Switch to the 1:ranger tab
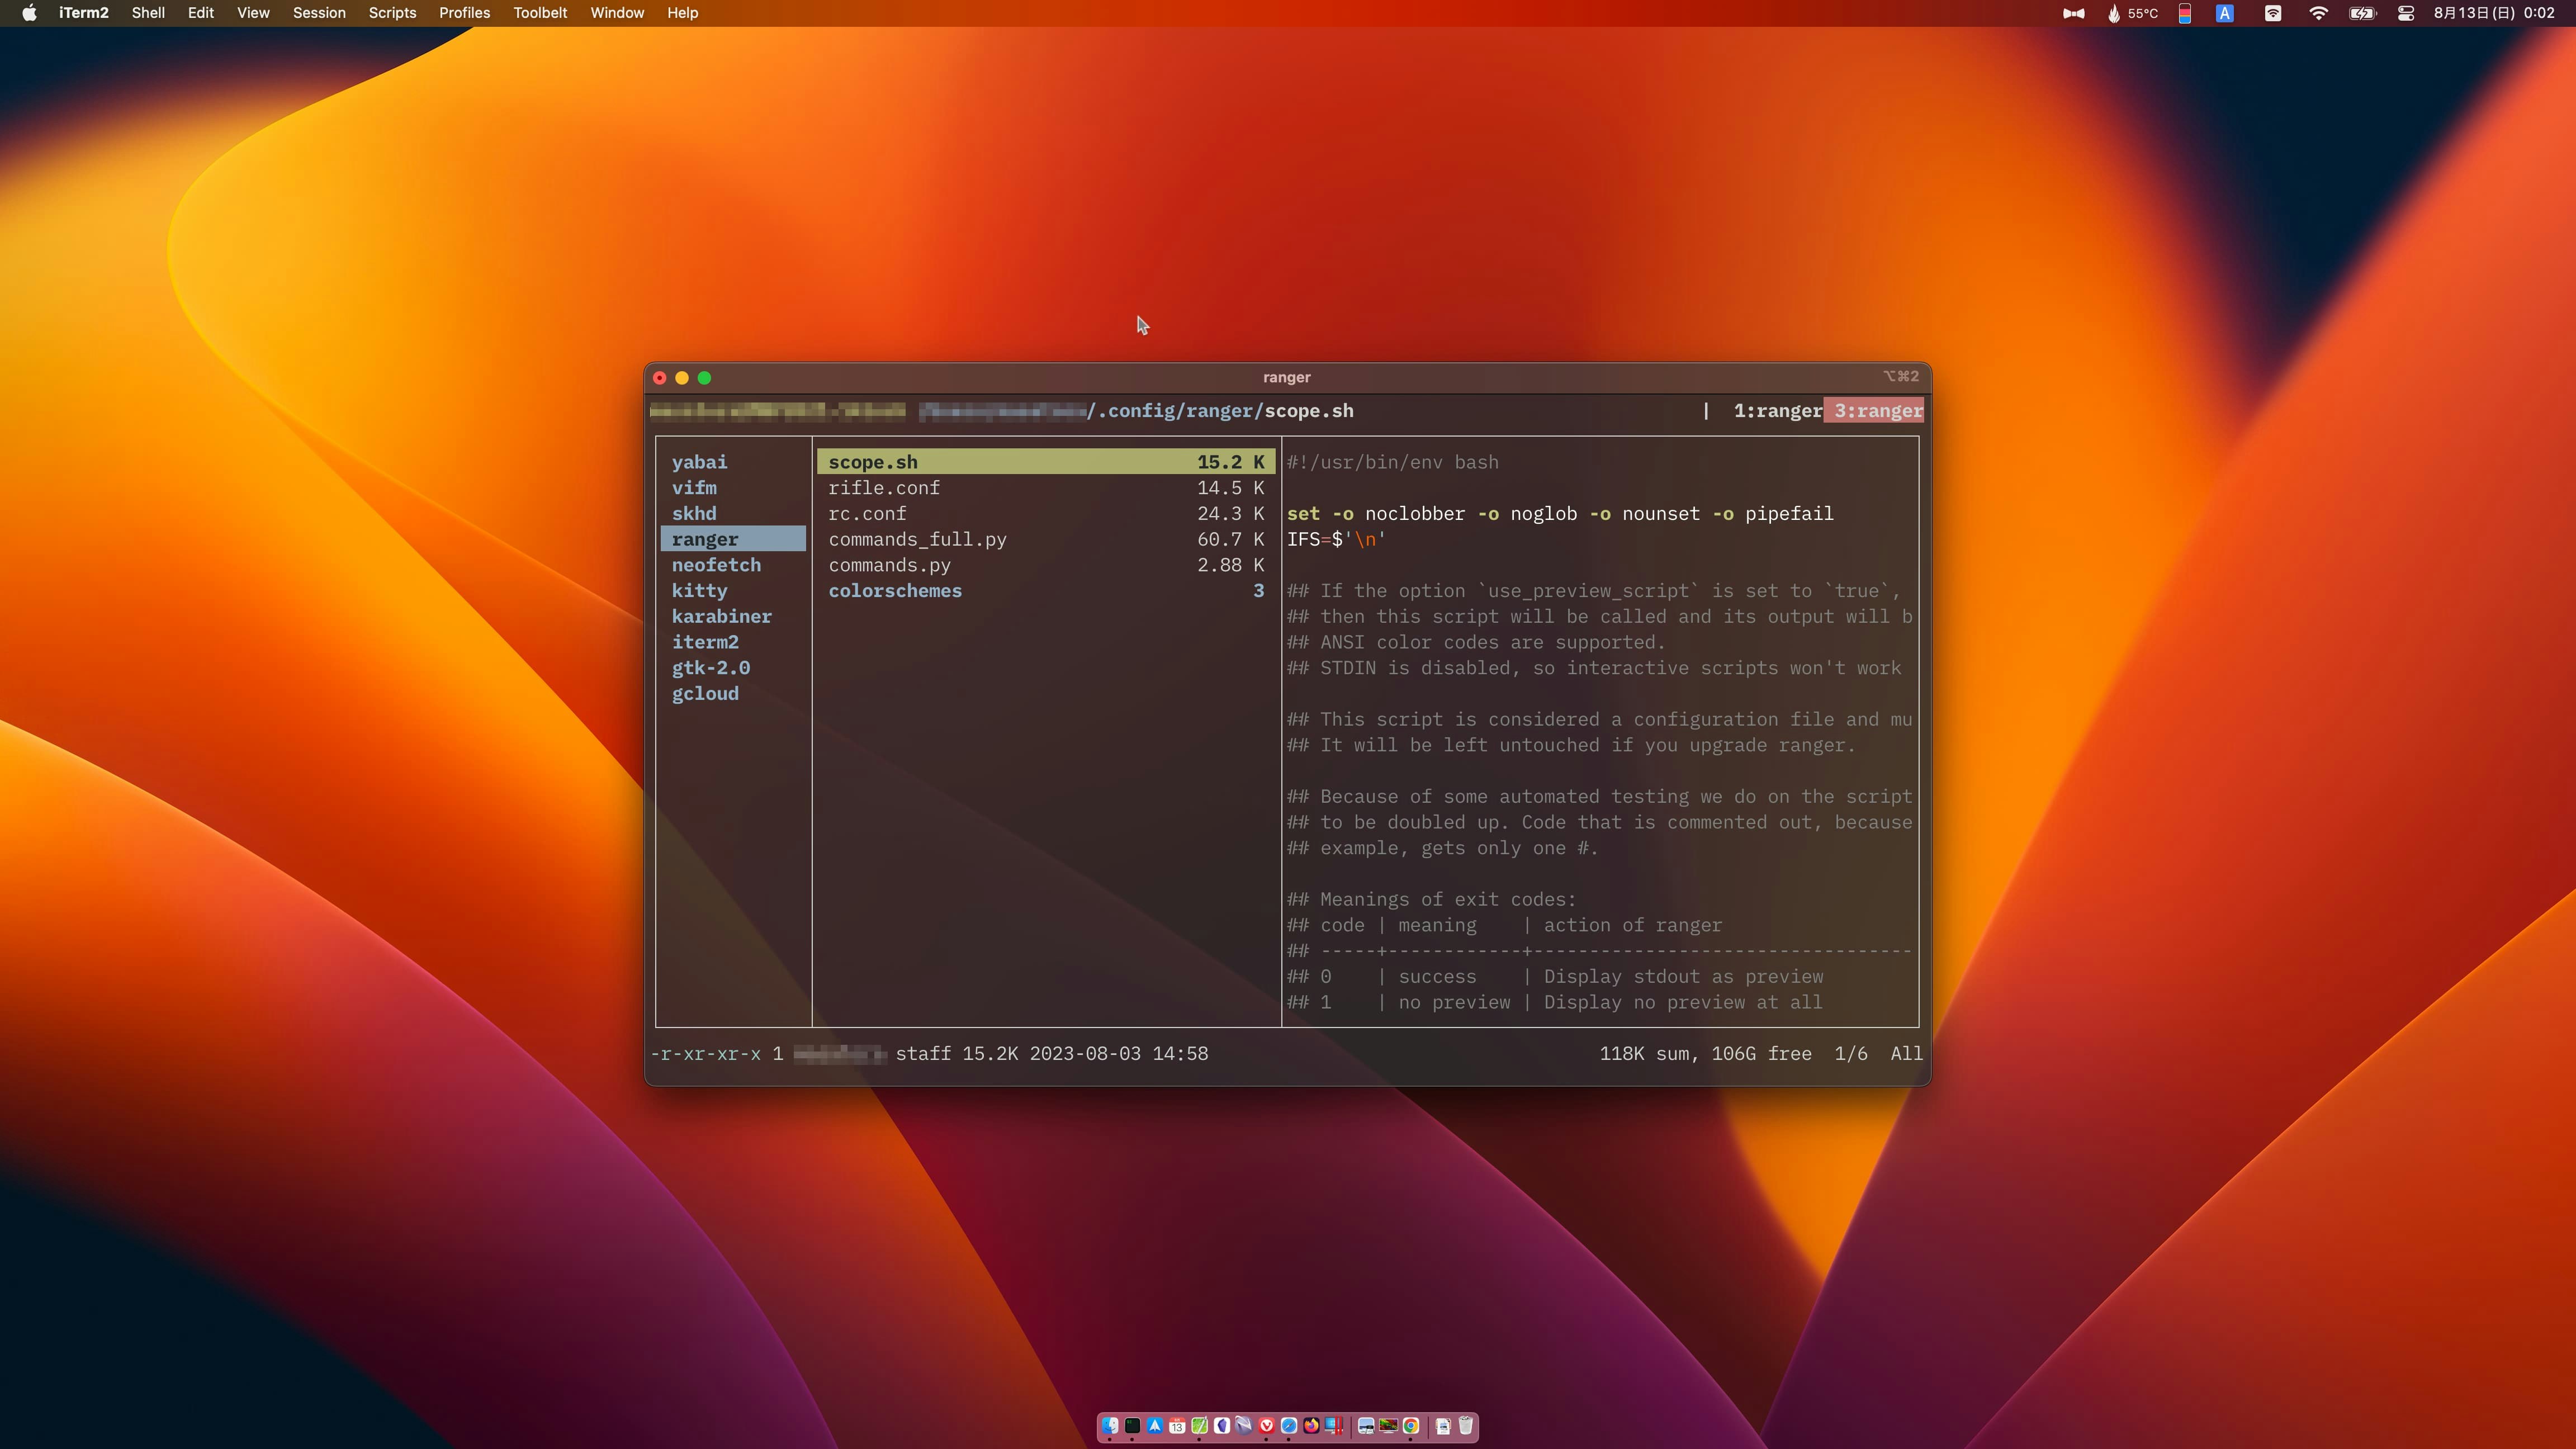 [x=1777, y=411]
